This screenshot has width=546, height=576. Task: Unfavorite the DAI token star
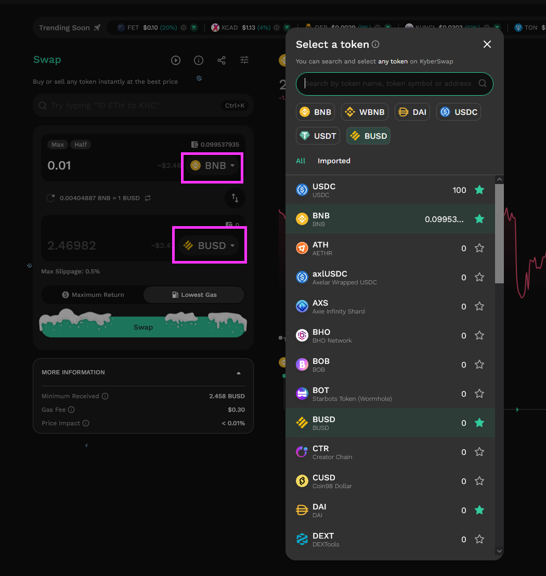coord(479,510)
